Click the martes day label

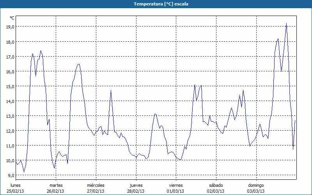(x=56, y=185)
